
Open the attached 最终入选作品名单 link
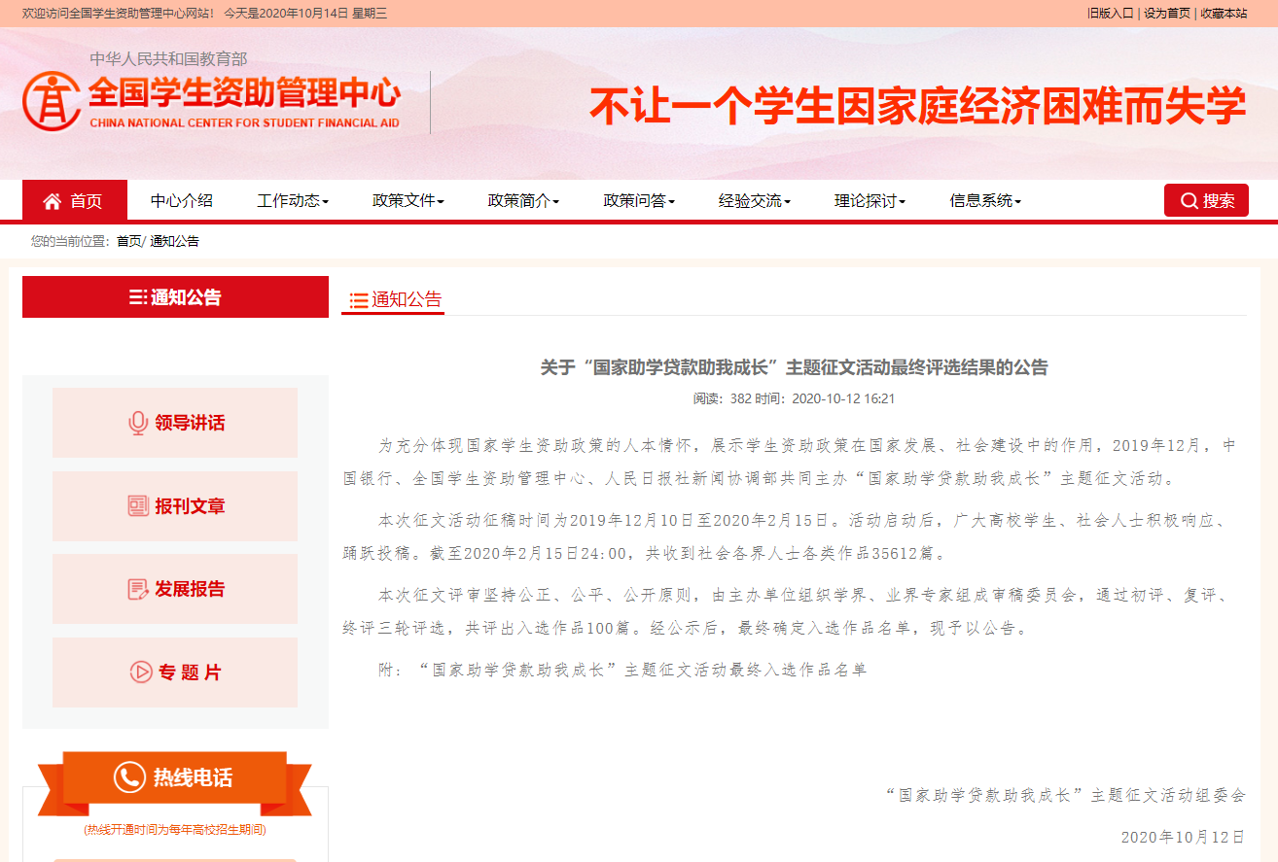(642, 670)
